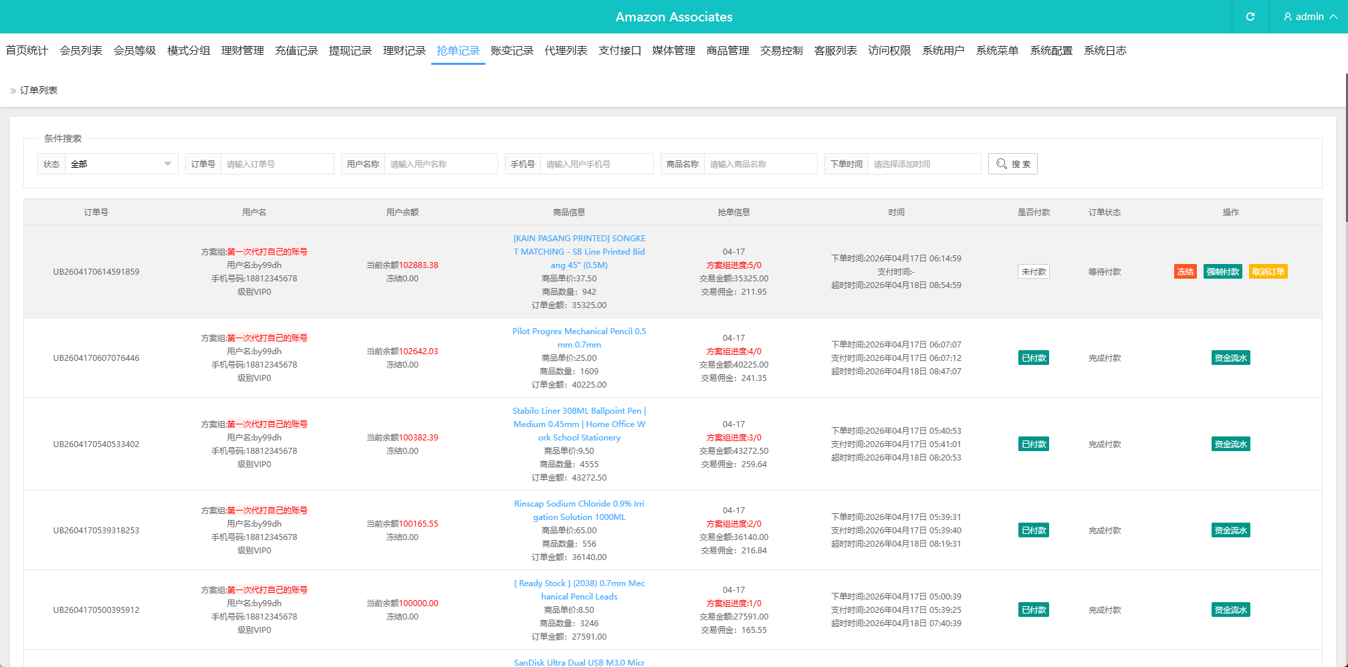Click 强制付款 for the unpaid order
The width and height of the screenshot is (1348, 667).
coord(1222,271)
